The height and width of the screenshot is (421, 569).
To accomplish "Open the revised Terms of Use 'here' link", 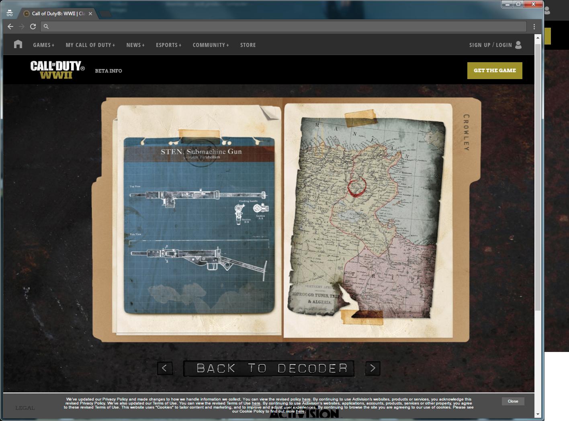I will pos(256,403).
